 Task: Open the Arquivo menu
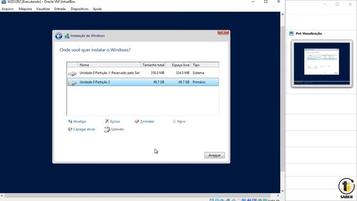tap(7, 9)
